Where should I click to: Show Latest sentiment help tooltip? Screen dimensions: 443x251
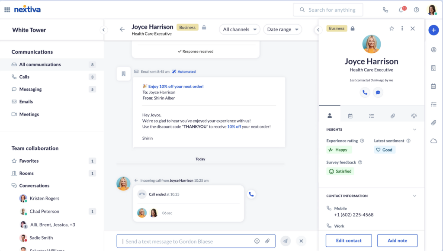(408, 141)
